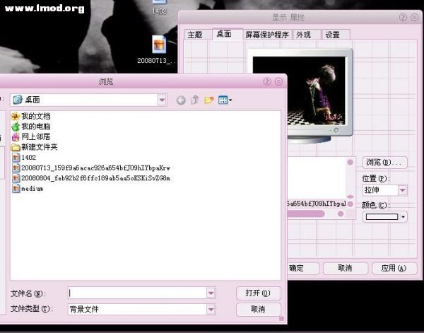Click the 文件名 input field
Screen dimensions: 424x333
pos(137,293)
